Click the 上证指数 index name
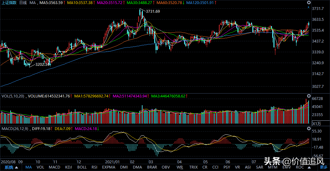 [x=9, y=3]
